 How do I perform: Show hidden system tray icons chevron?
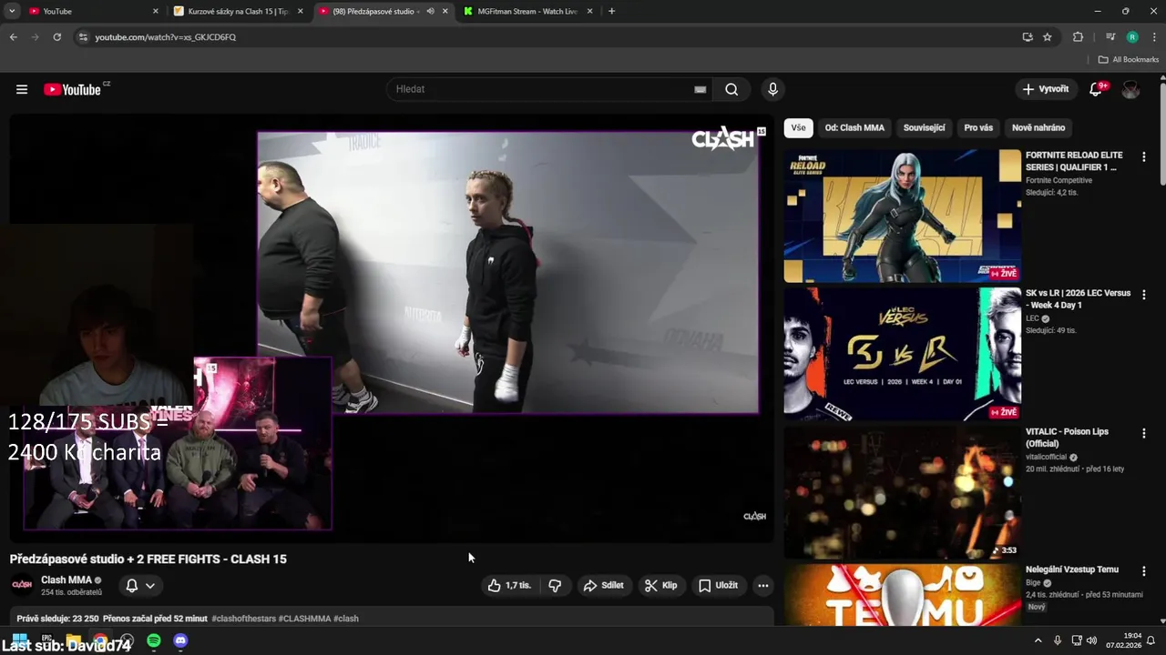(1038, 640)
